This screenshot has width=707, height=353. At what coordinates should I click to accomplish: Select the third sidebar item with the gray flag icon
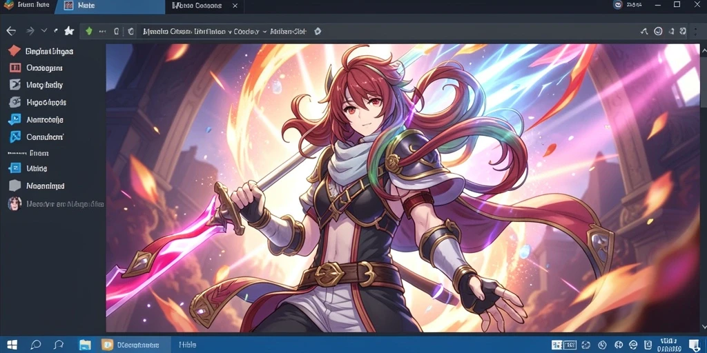click(x=35, y=85)
